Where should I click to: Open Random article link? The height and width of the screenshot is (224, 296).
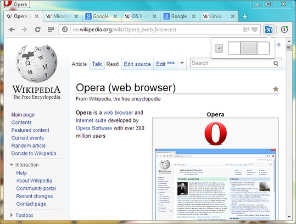click(29, 145)
